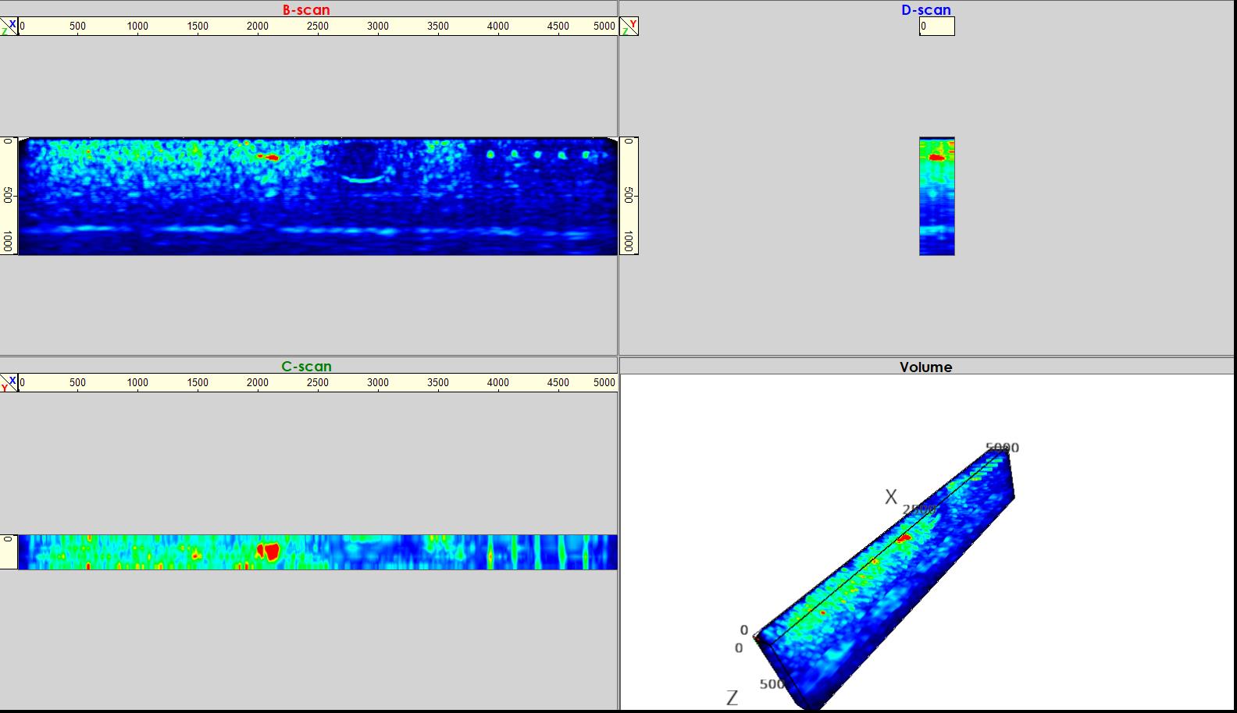
Task: Pick the red indication in D-scan image
Action: click(x=936, y=158)
